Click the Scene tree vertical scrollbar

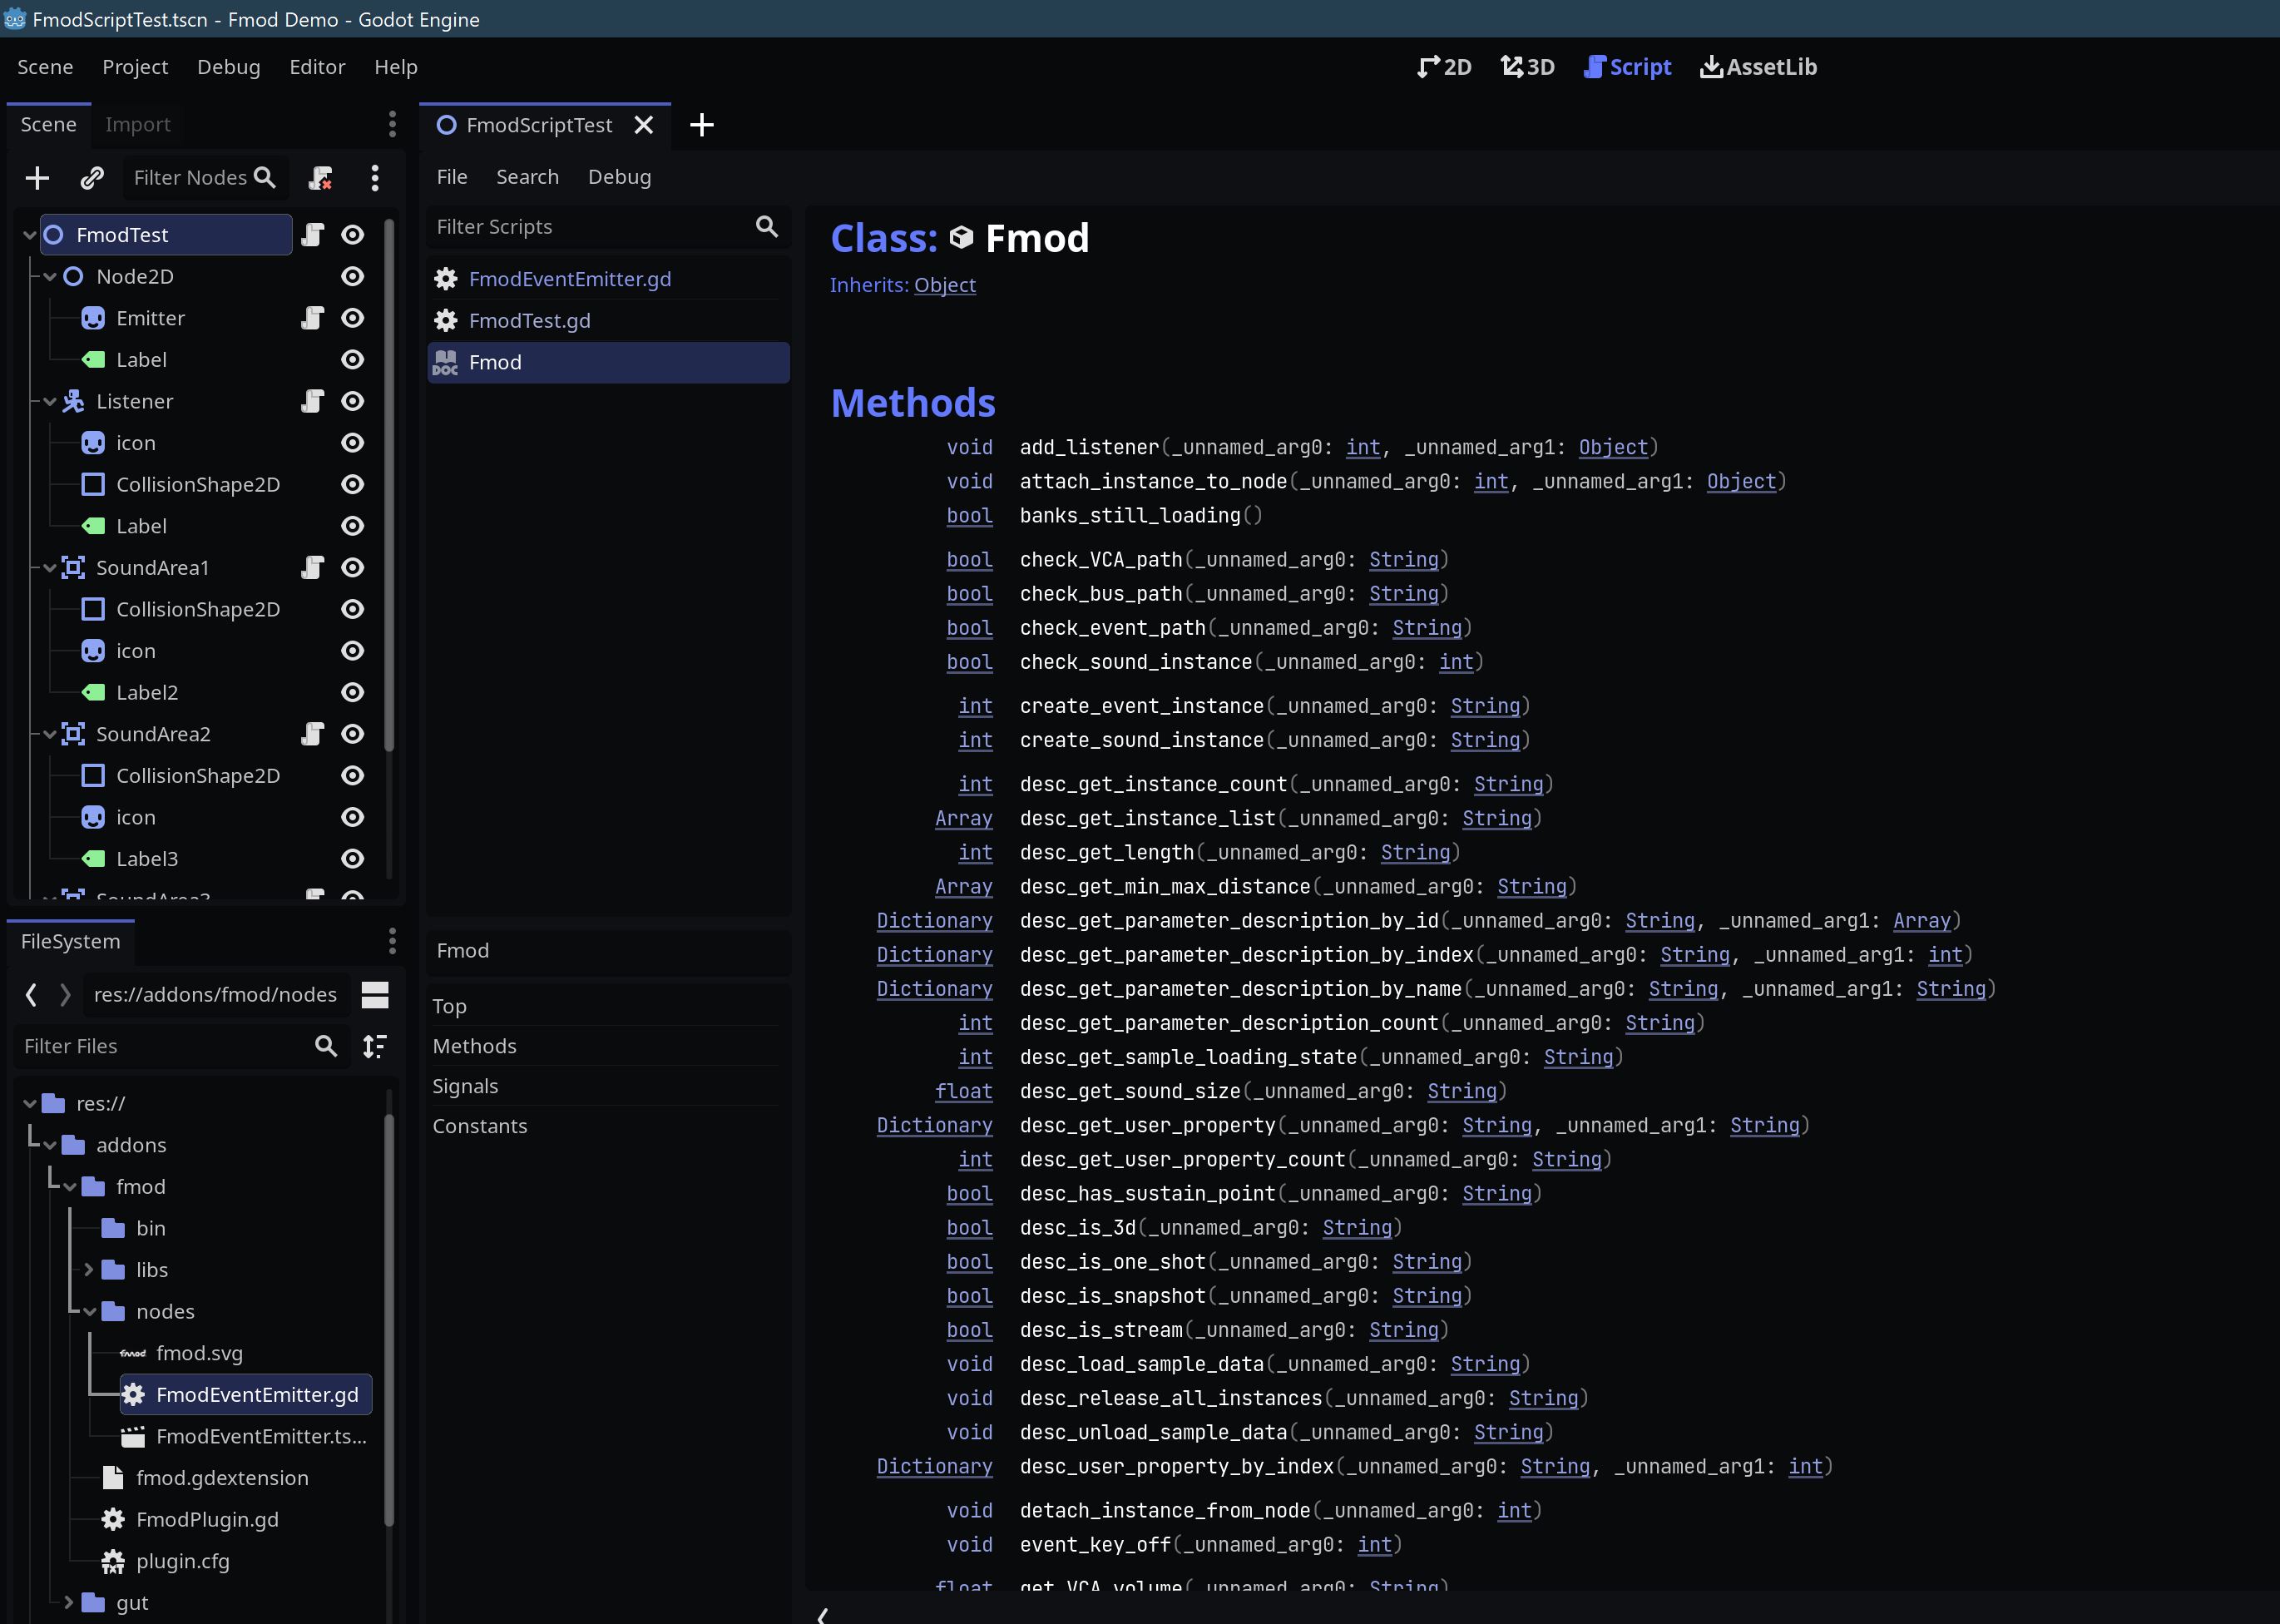click(388, 485)
